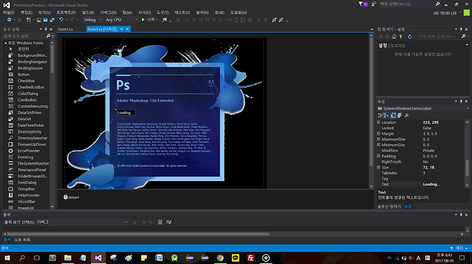472x264 pixels.
Task: Click the New Project icon in the toolbar
Action: pos(29,20)
